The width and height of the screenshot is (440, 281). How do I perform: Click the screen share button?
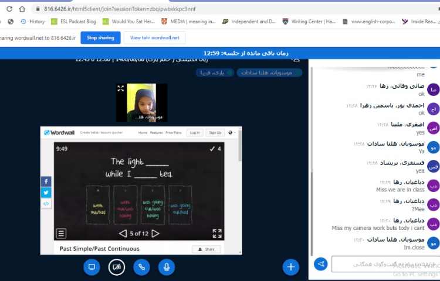click(92, 267)
